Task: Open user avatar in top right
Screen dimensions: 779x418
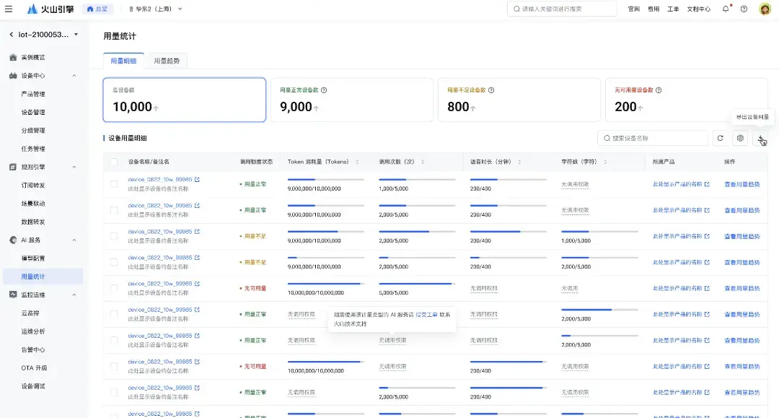Action: (765, 9)
